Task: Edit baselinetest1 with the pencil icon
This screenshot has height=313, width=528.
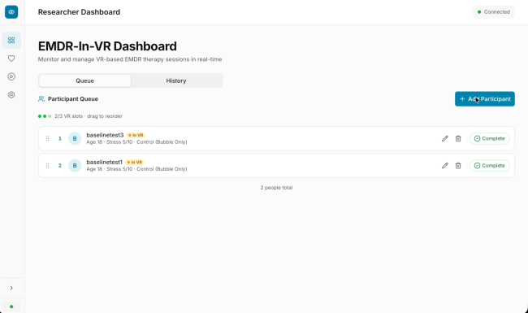Action: coord(445,165)
